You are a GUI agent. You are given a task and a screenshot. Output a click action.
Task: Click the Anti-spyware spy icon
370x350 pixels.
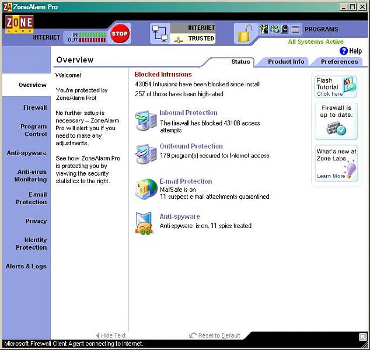(x=144, y=223)
